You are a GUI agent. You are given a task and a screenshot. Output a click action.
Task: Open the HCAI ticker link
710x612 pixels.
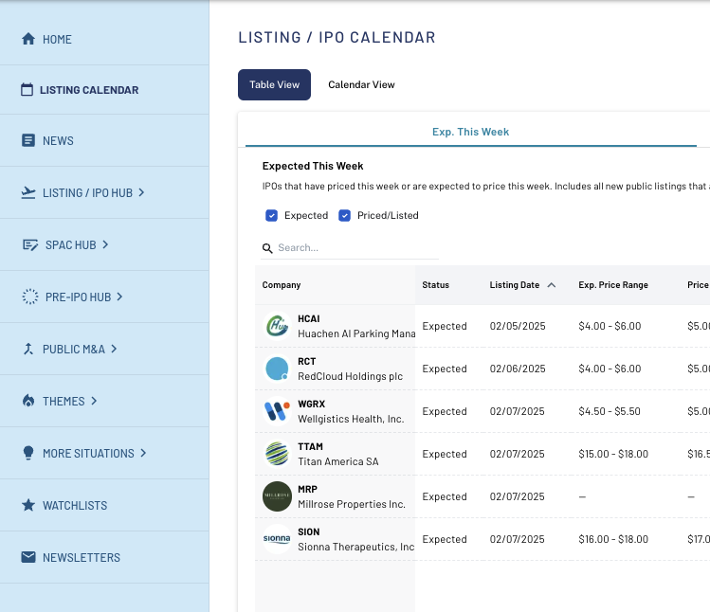[x=309, y=318]
